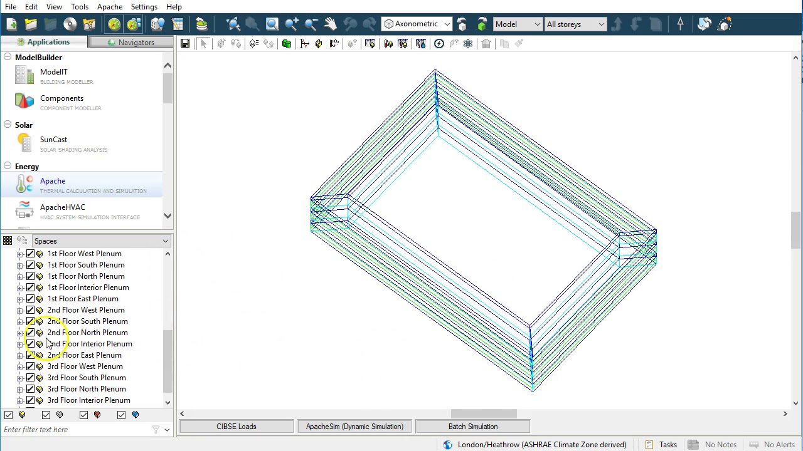Click London/Heathrow weather location in status bar
Viewport: 803px width, 451px height.
coord(542,445)
